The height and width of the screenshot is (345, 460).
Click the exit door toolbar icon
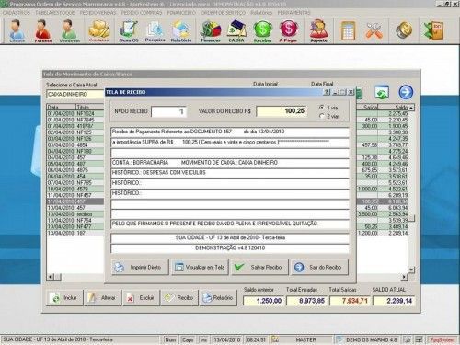tap(433, 30)
